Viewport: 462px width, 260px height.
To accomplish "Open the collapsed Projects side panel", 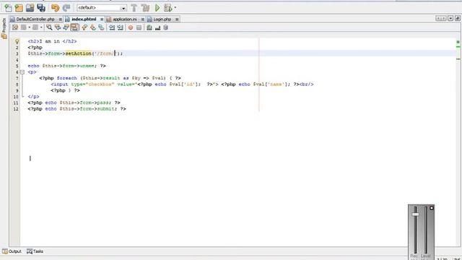I will coord(4,28).
